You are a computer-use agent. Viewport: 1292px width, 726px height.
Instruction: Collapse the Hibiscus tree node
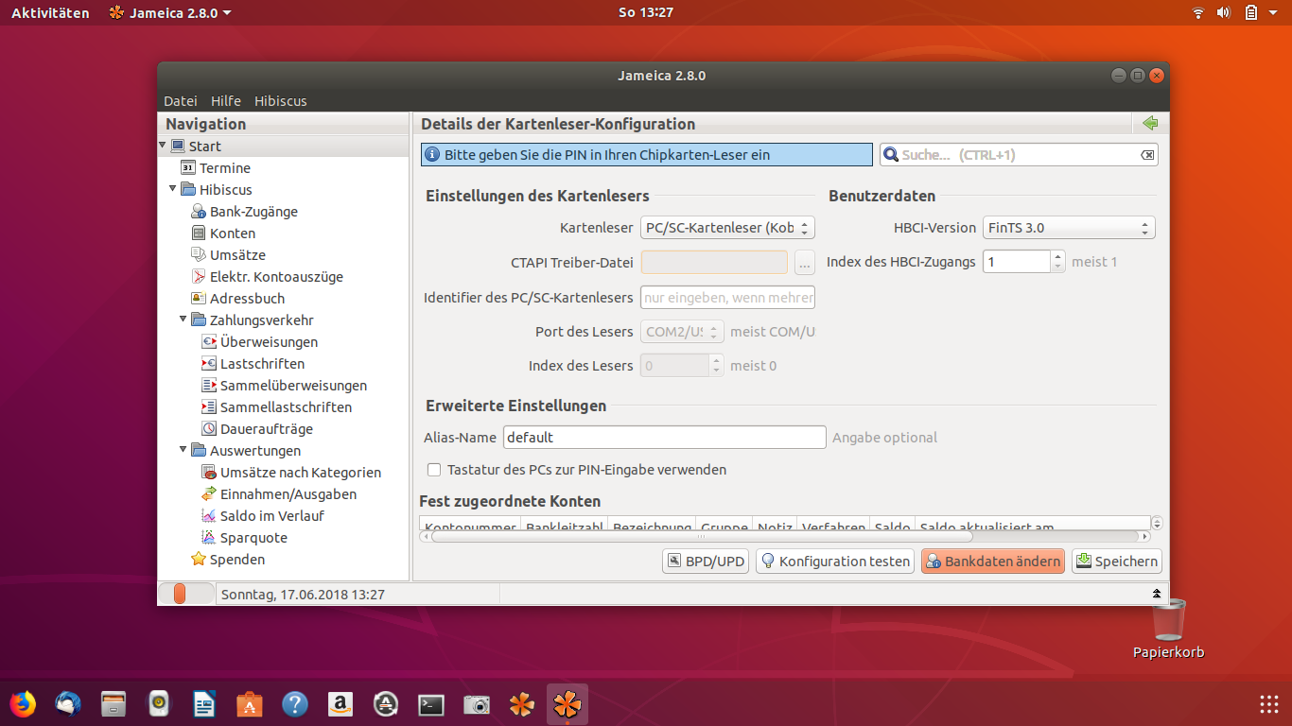pos(173,189)
